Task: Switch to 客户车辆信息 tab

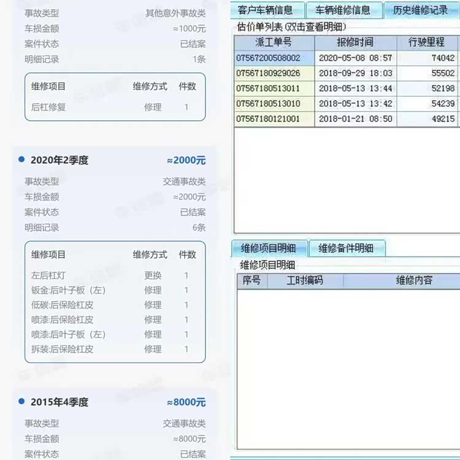Action: (x=265, y=10)
